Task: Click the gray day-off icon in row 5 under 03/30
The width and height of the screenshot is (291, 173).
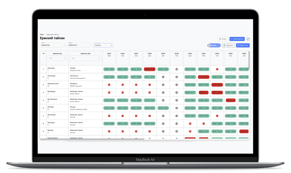Action: 176,100
